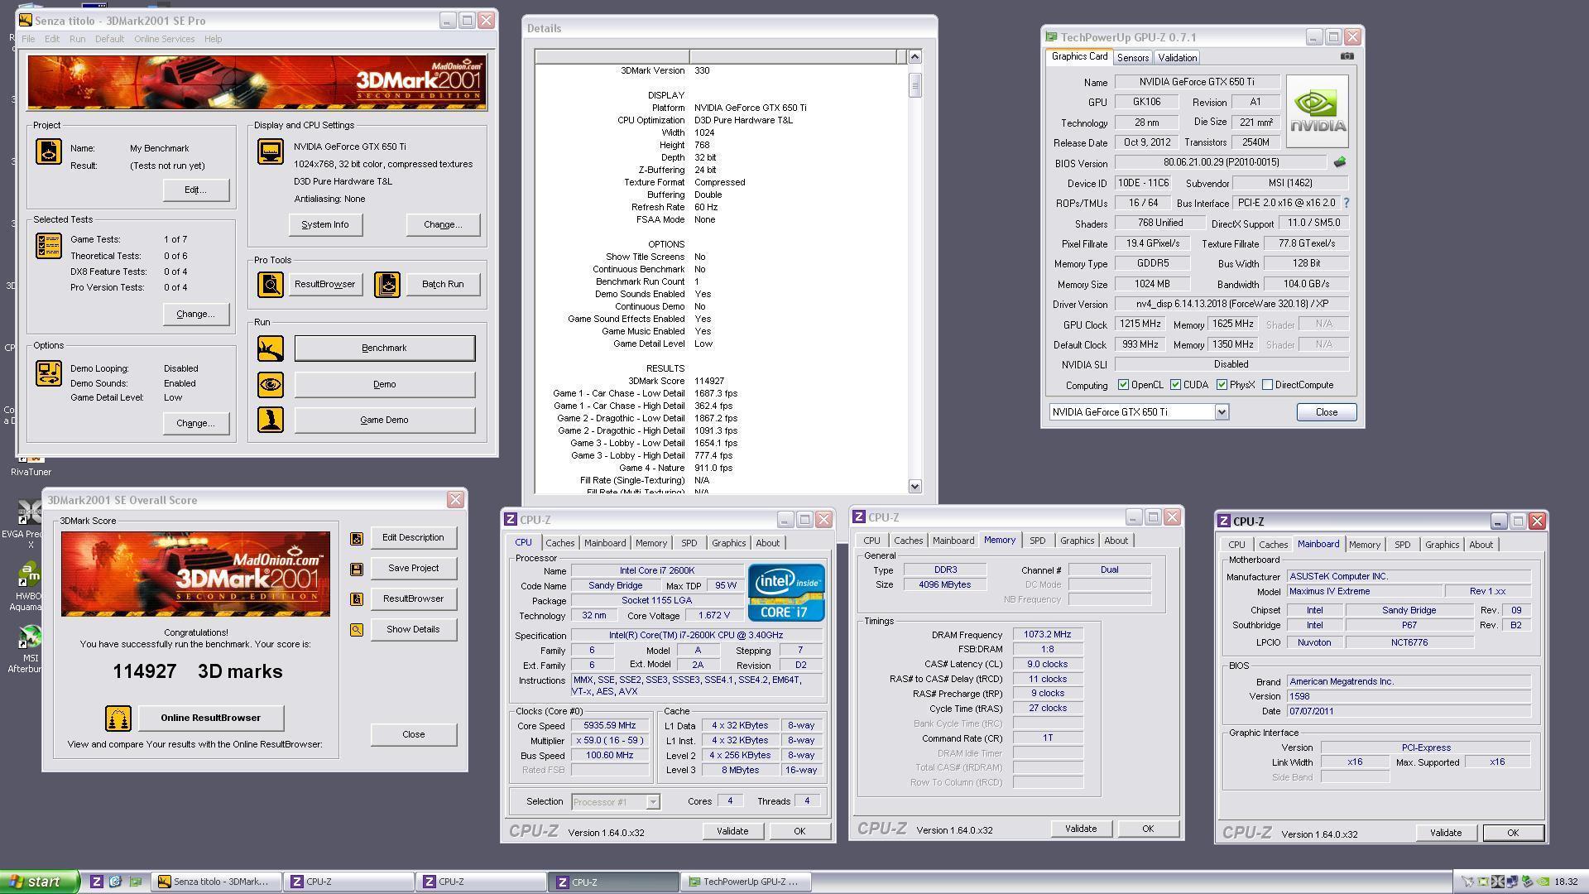1589x894 pixels.
Task: Click the DRAM Frequency value in CPU-Z Memory
Action: (1047, 635)
